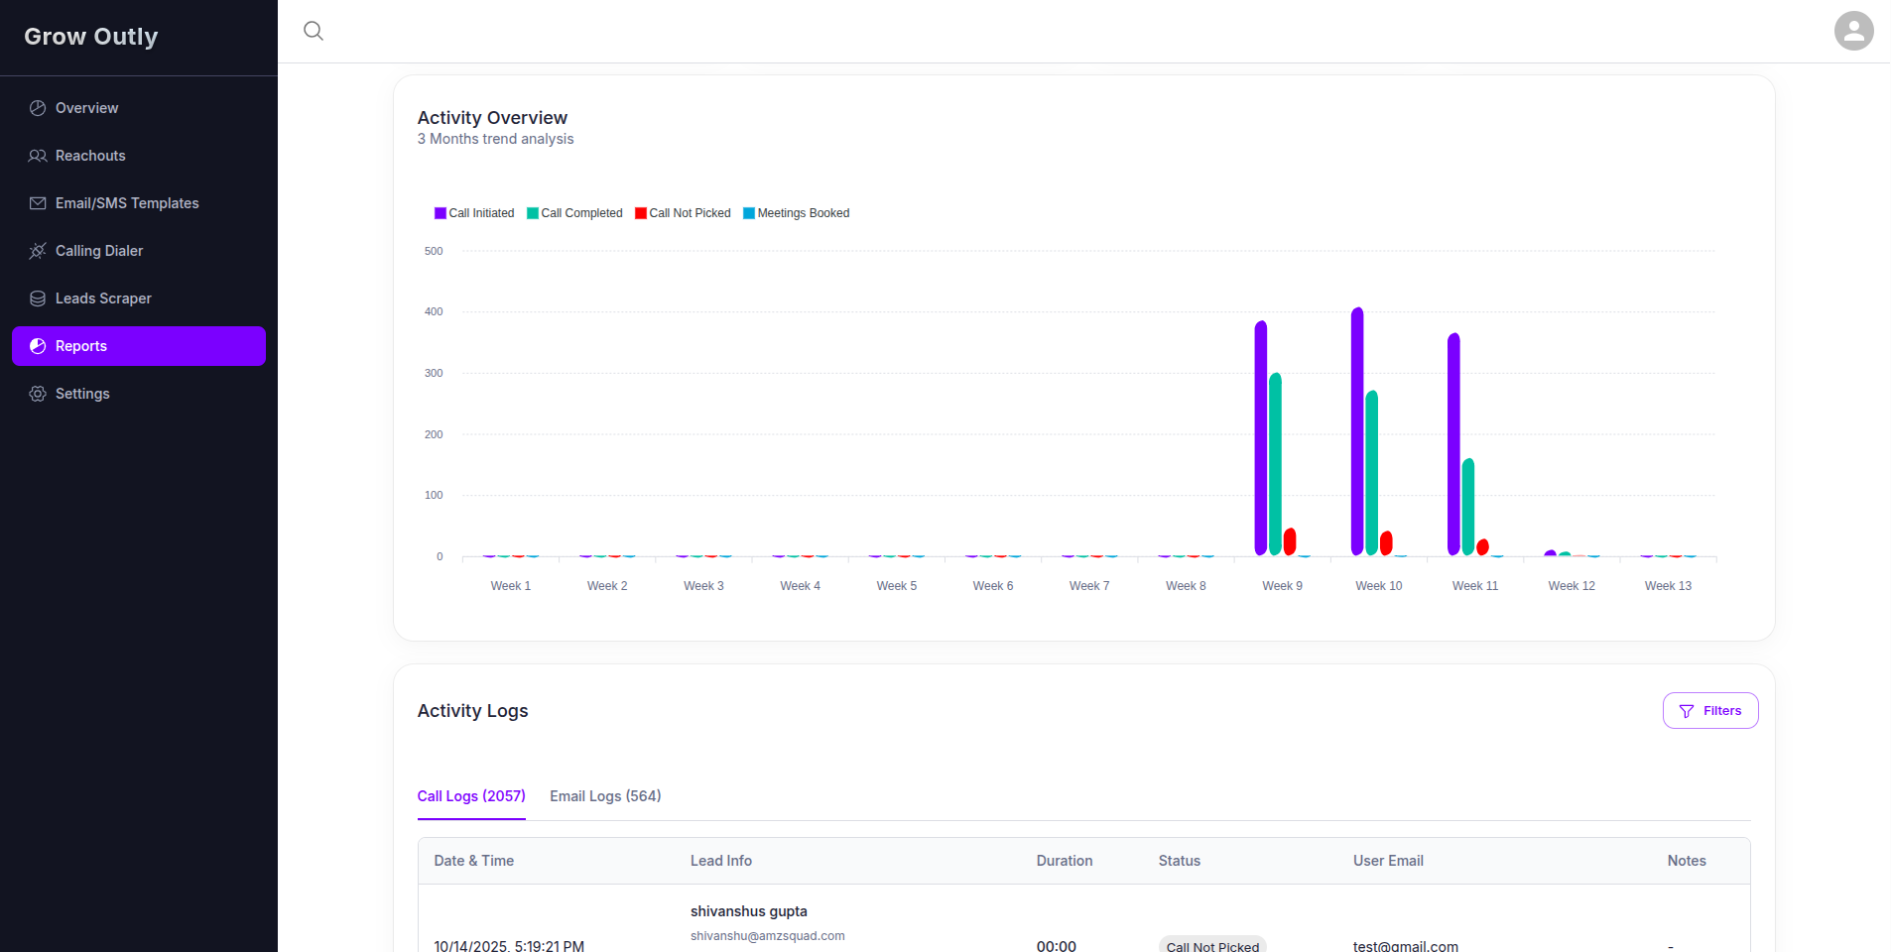
Task: Switch to Email Logs tab
Action: (x=605, y=796)
